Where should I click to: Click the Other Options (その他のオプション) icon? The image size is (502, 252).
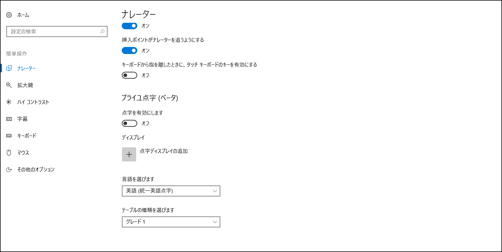tap(9, 170)
